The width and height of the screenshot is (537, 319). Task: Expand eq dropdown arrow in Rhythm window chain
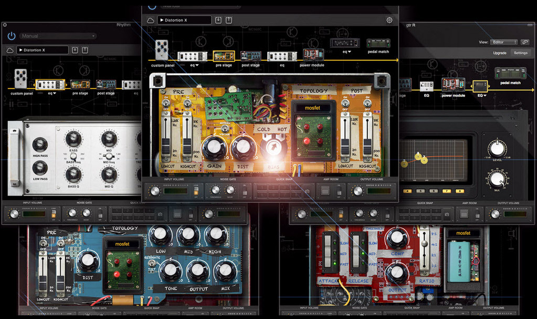click(x=55, y=94)
